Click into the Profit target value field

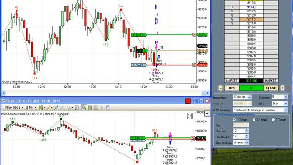tap(239, 137)
